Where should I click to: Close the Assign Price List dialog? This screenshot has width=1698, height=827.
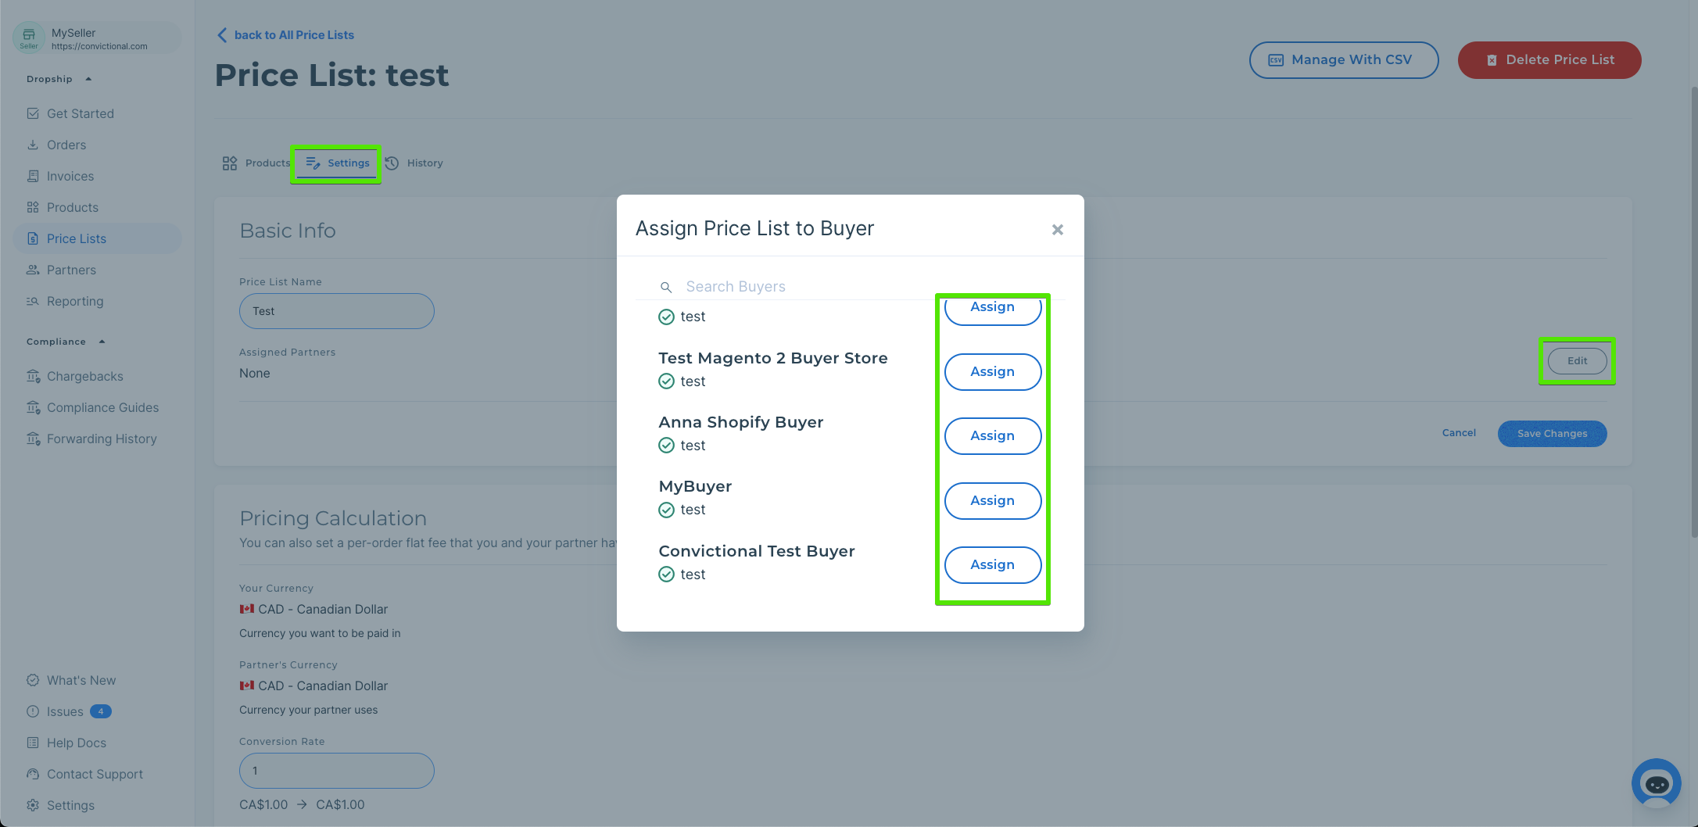[x=1057, y=230]
